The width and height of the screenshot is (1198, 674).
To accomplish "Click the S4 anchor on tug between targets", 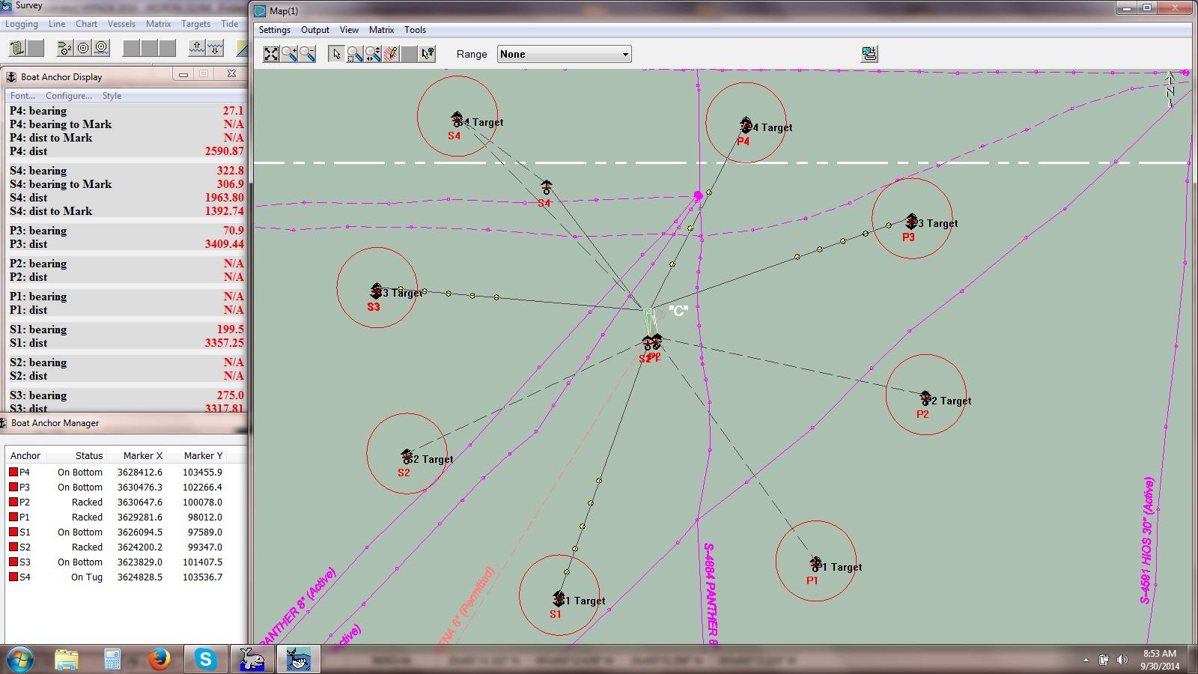I will click(x=547, y=187).
